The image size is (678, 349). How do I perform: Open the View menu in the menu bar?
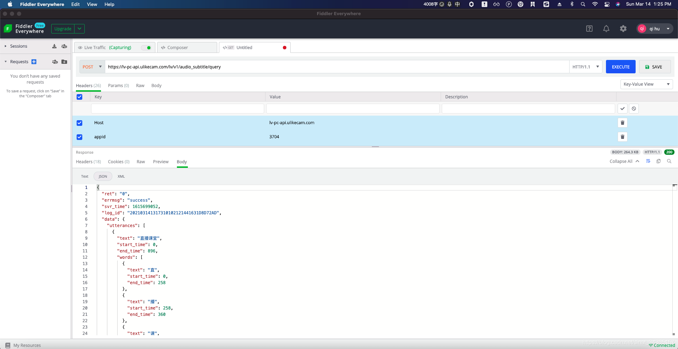[x=92, y=4]
